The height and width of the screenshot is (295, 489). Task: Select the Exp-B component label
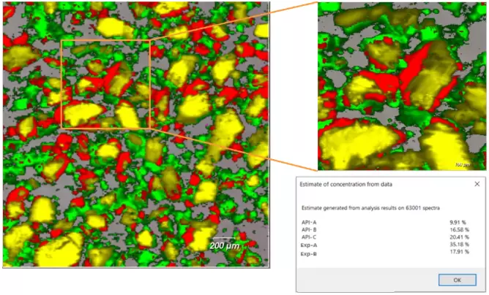point(309,253)
